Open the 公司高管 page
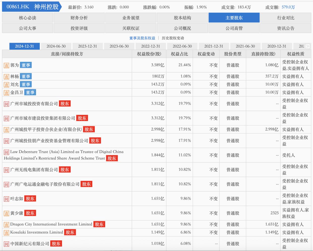Screen dimensions: 313x251 [234, 28]
